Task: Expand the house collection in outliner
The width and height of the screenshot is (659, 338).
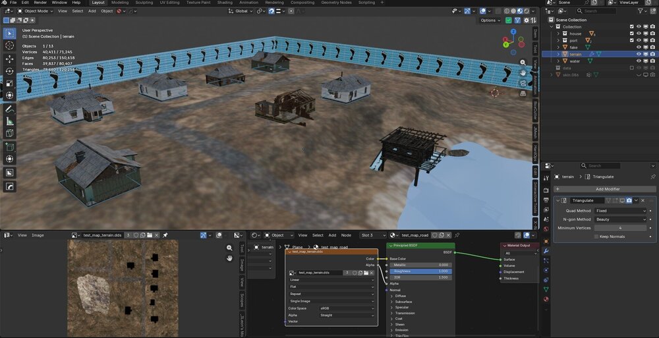Action: [558, 34]
